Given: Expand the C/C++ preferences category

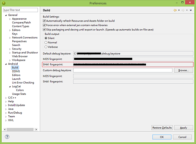Looking at the screenshot, I should pos(6,97).
